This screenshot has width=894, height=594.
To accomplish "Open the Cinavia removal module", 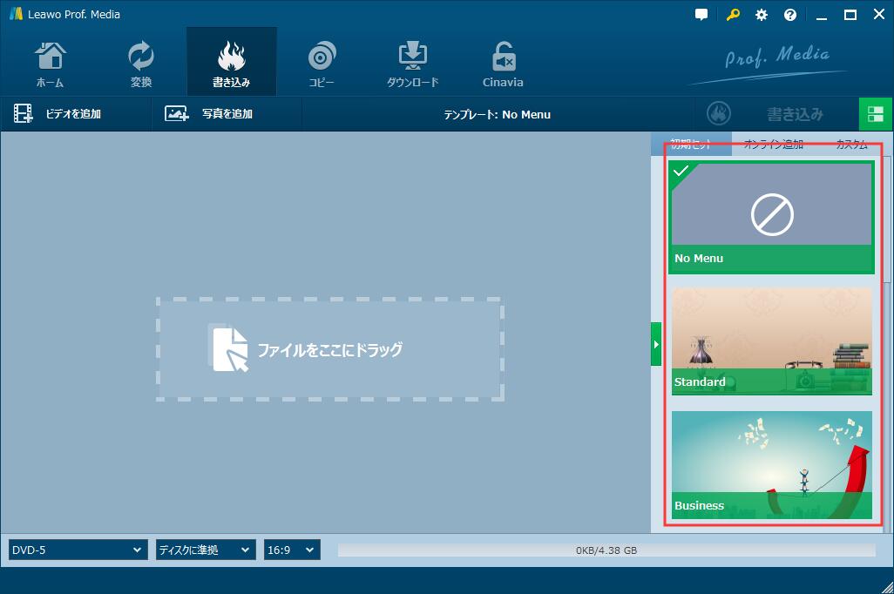I will (x=503, y=64).
